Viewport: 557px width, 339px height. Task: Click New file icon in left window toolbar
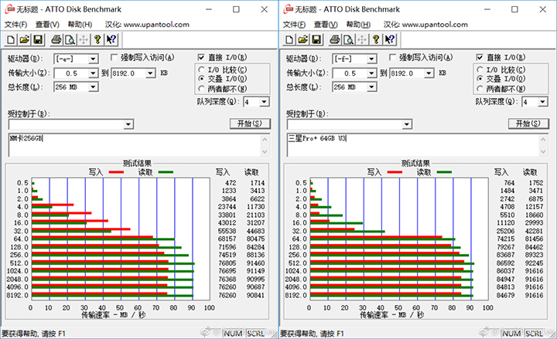pyautogui.click(x=11, y=39)
